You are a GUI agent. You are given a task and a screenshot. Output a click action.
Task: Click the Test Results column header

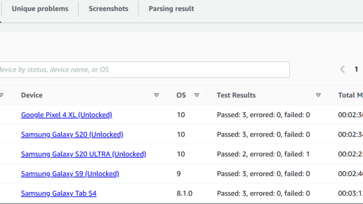[236, 95]
